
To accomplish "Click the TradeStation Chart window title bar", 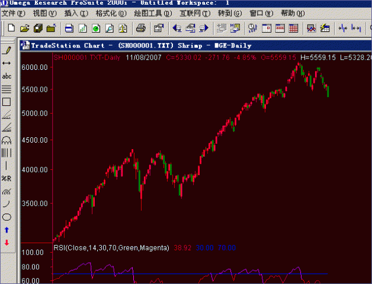I will 178,46.
